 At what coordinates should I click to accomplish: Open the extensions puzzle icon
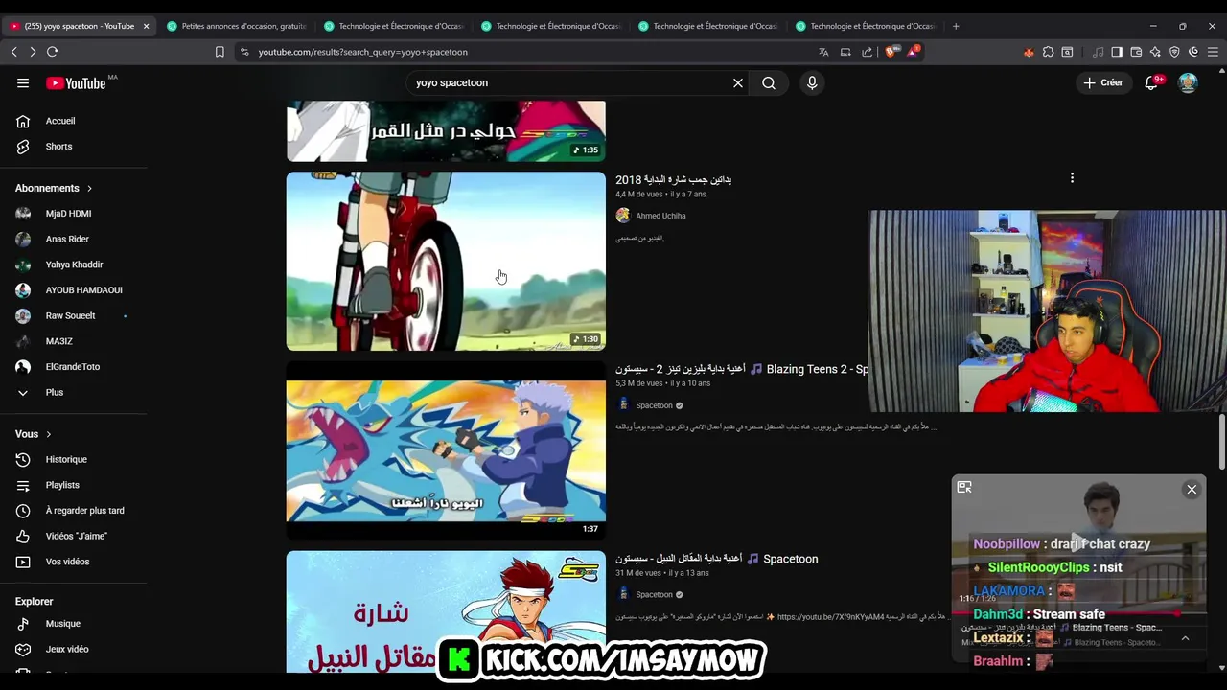pyautogui.click(x=1048, y=52)
